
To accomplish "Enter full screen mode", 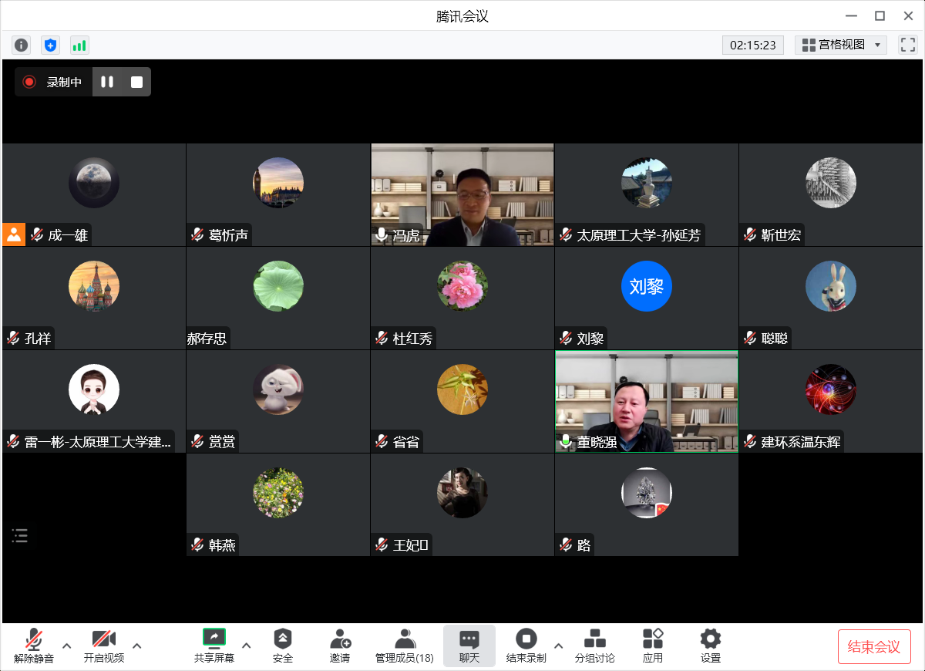I will coord(907,45).
